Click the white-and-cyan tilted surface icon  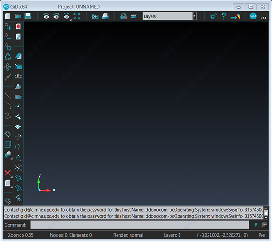pyautogui.click(x=18, y=56)
